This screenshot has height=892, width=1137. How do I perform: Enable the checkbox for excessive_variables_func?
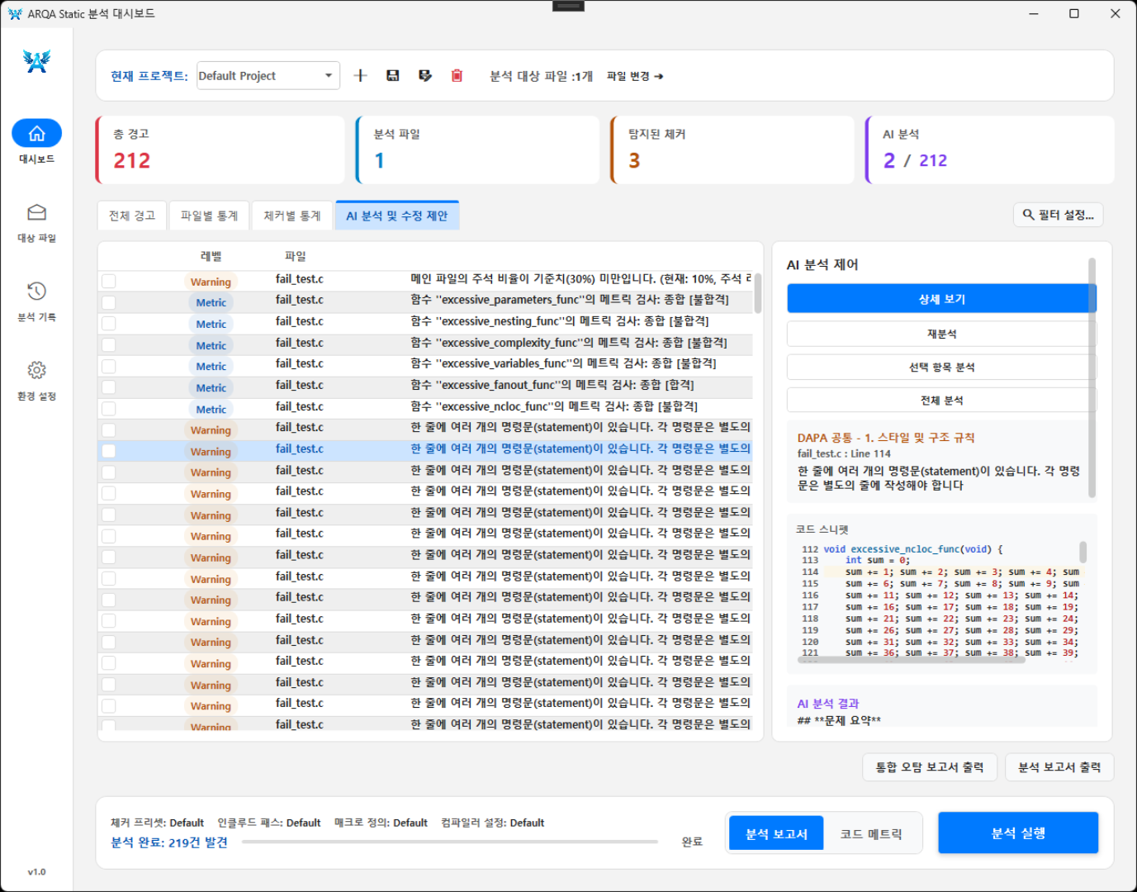109,366
